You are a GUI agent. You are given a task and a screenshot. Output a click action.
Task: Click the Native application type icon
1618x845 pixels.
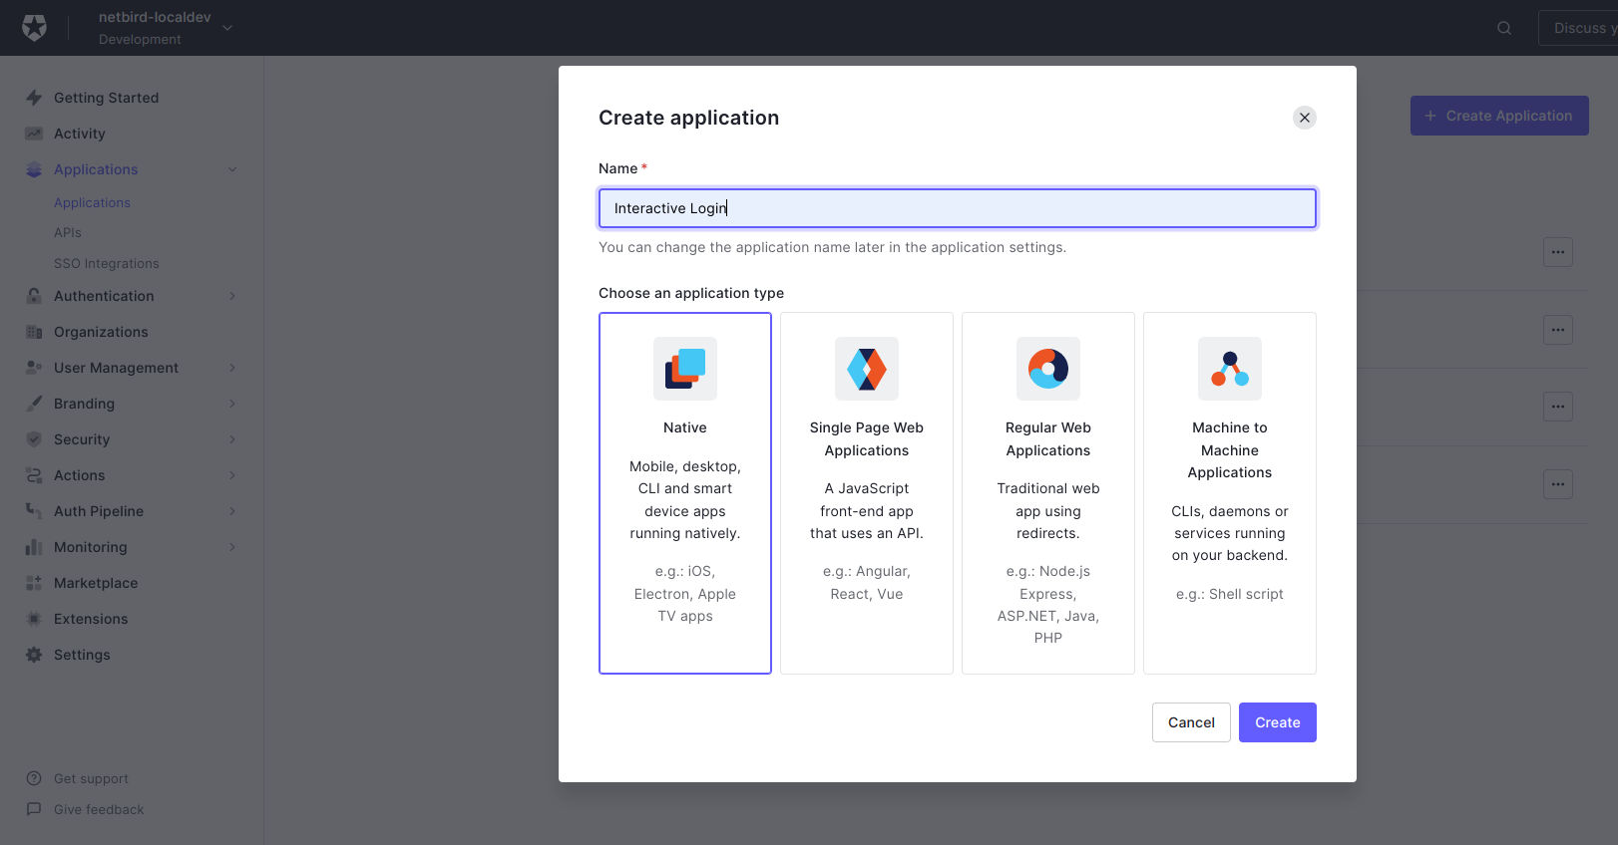click(x=685, y=369)
